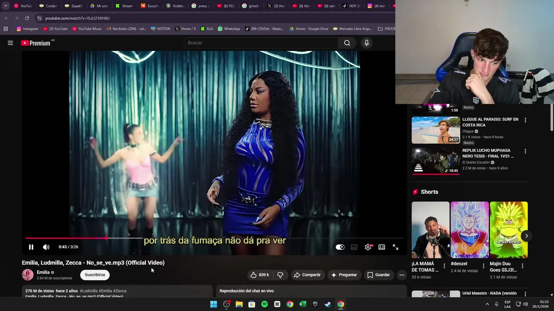Image resolution: width=554 pixels, height=311 pixels.
Task: Open Excel from taskbar
Action: pos(303,304)
